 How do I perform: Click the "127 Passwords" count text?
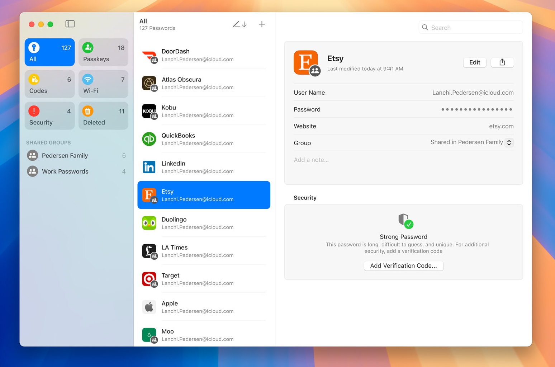point(157,28)
